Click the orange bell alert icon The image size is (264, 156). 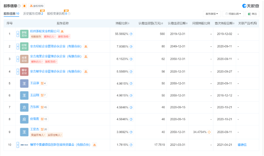[x=25, y=6]
